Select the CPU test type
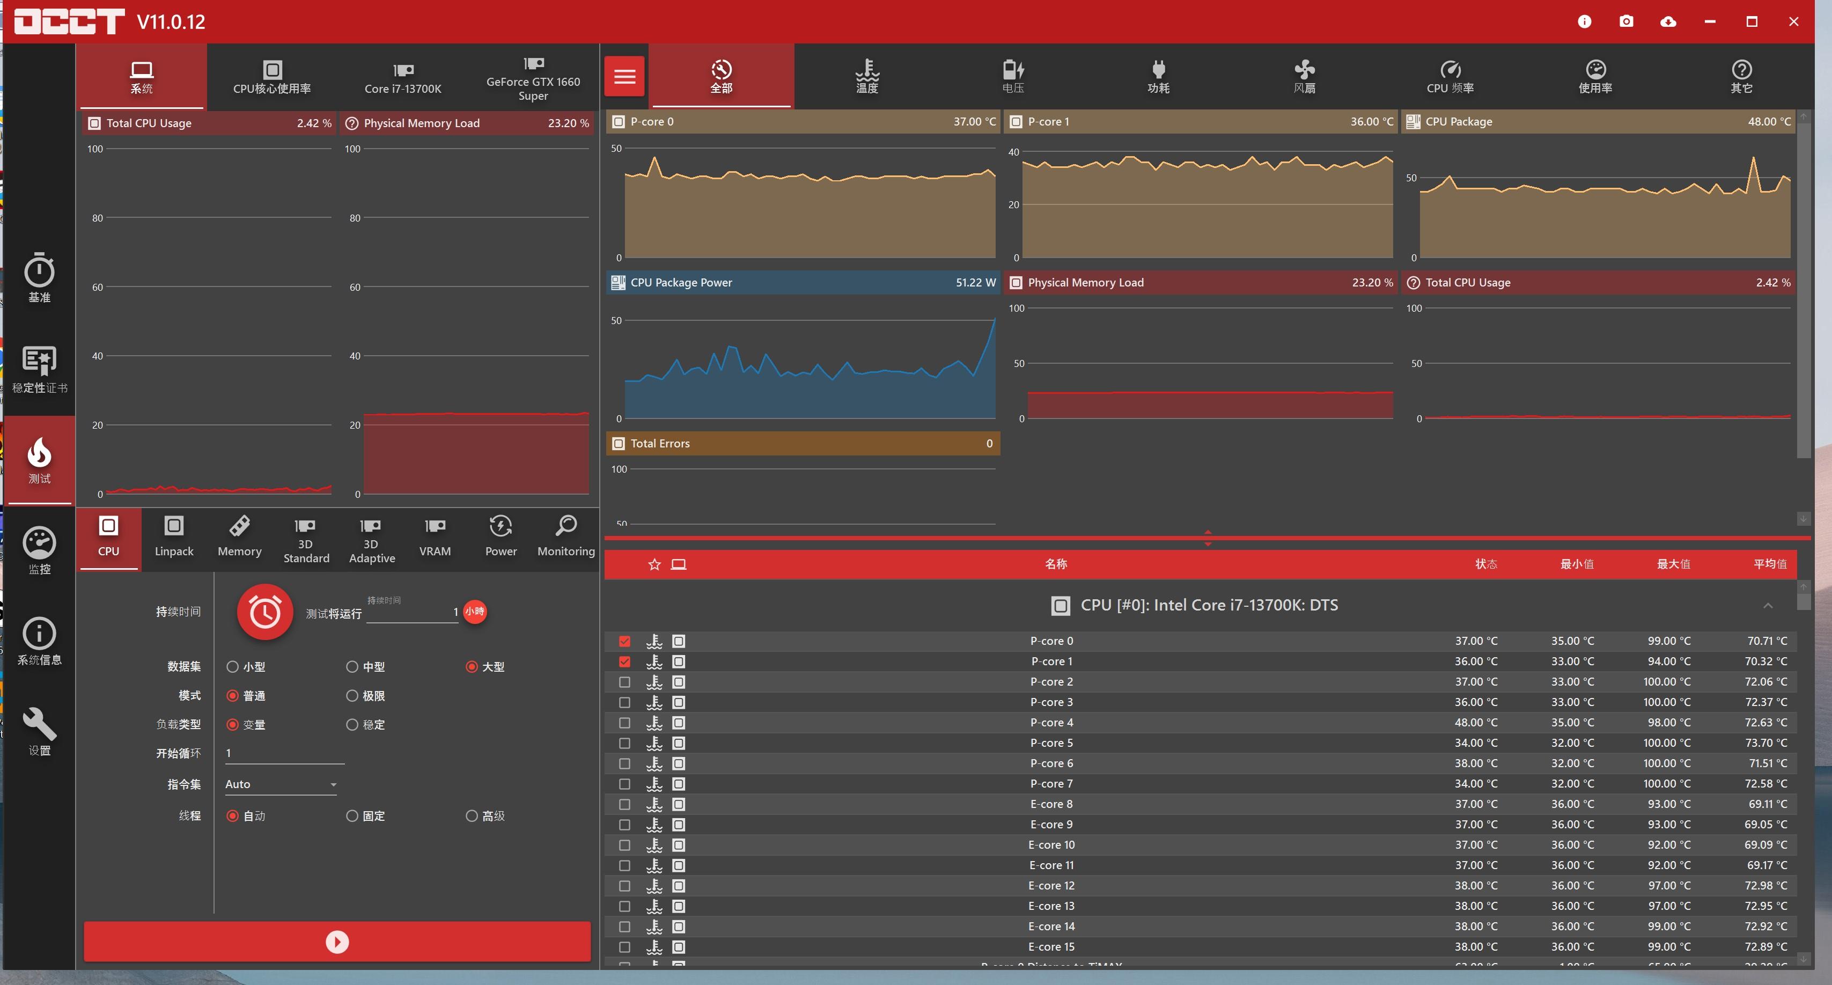The width and height of the screenshot is (1832, 985). pyautogui.click(x=109, y=539)
